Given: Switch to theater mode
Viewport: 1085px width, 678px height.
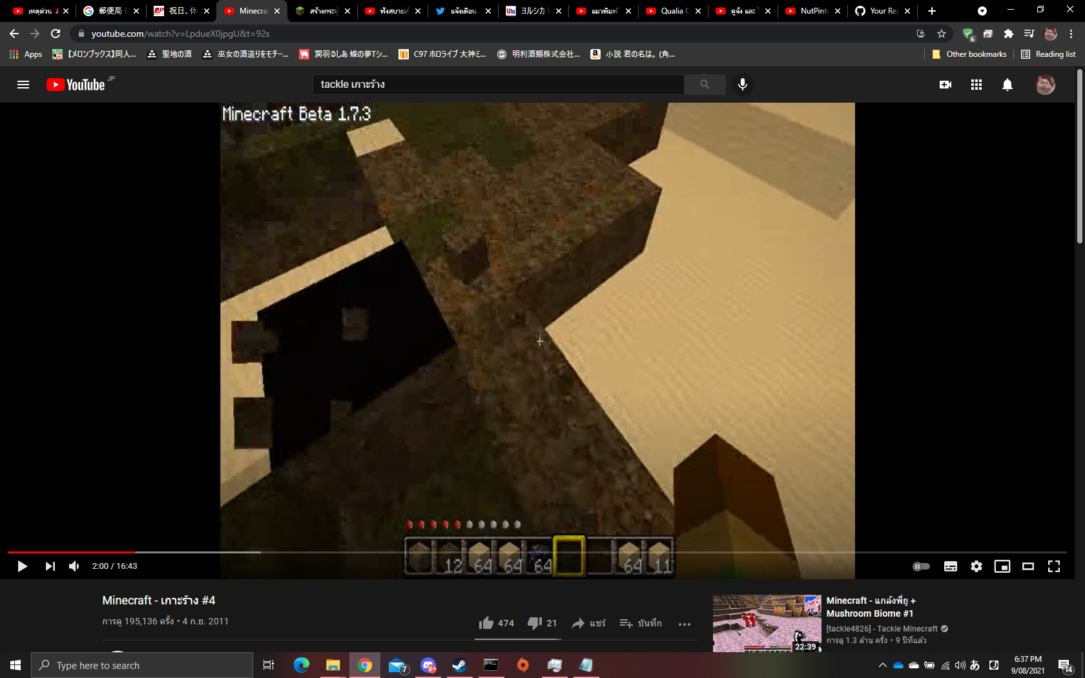Looking at the screenshot, I should click(x=1028, y=566).
